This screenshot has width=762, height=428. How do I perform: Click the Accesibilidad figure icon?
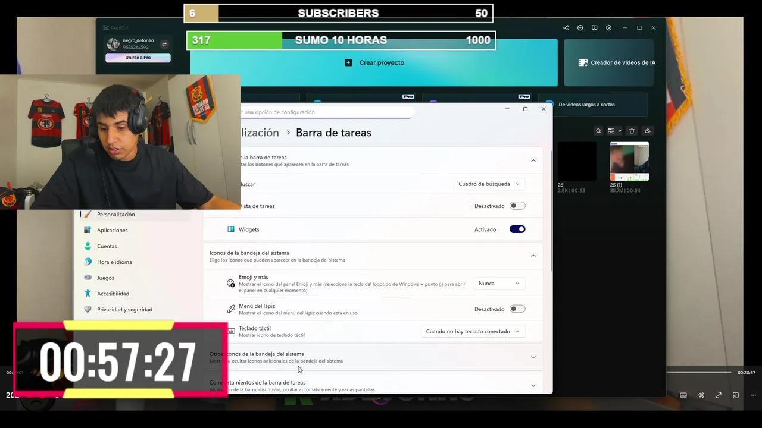88,294
